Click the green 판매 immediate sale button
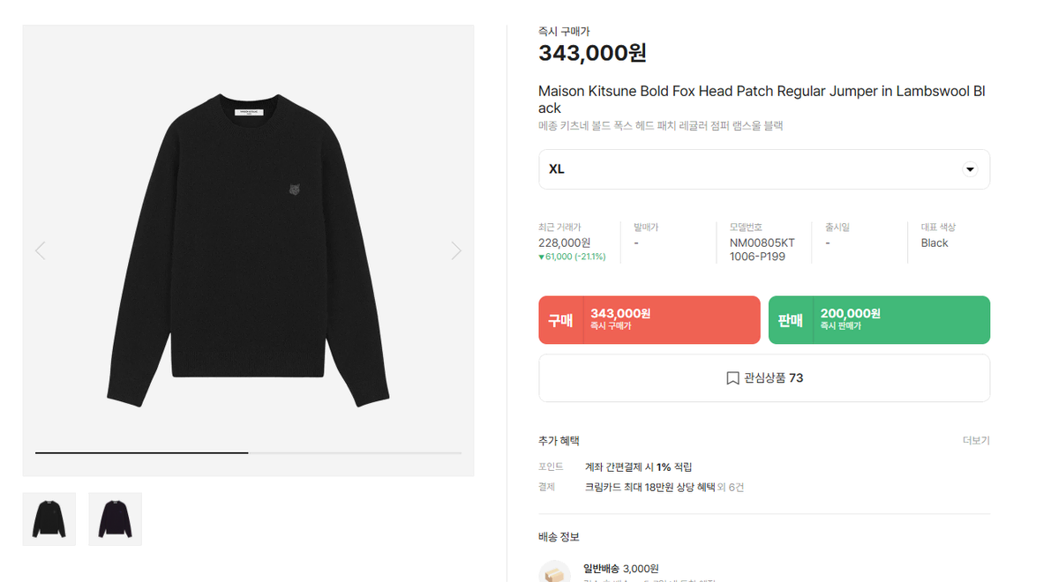Screen dimensions: 1058x582 pos(879,319)
